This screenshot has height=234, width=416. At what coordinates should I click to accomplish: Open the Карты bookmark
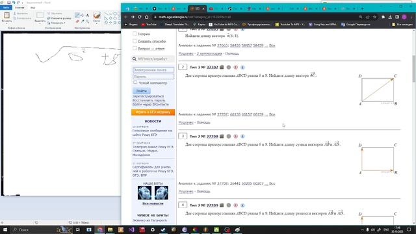(x=200, y=25)
